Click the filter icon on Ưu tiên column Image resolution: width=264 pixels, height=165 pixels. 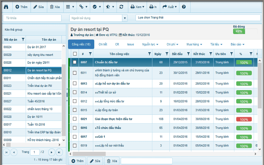click(232, 54)
